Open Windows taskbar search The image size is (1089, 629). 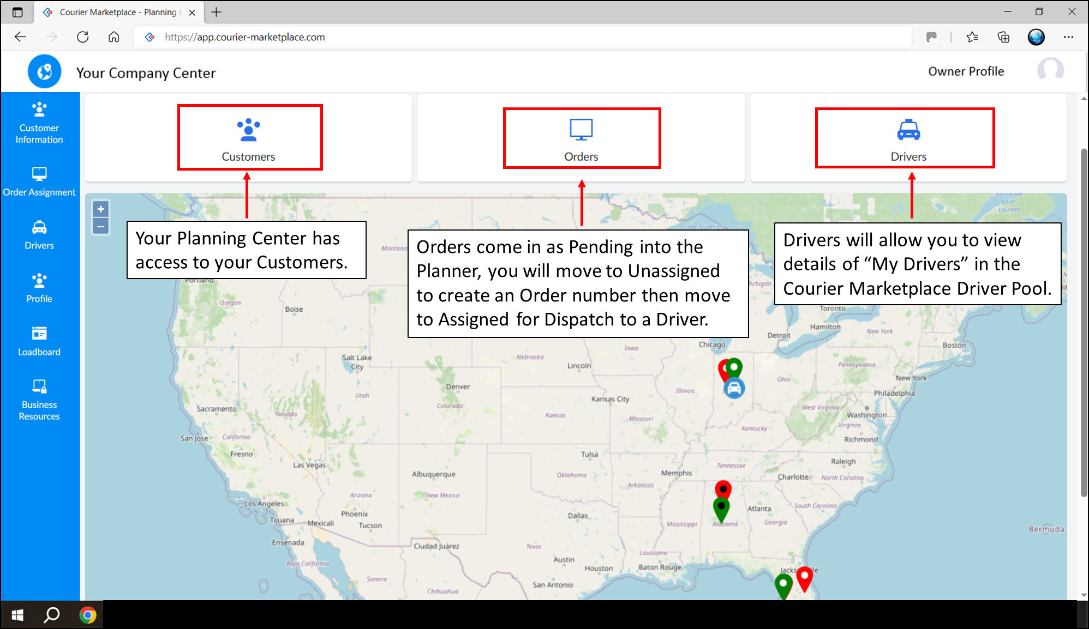click(52, 615)
